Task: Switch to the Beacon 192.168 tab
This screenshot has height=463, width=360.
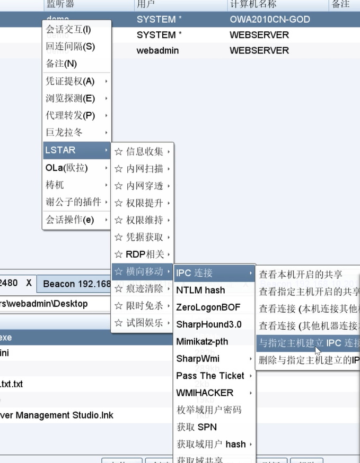Action: [x=76, y=284]
